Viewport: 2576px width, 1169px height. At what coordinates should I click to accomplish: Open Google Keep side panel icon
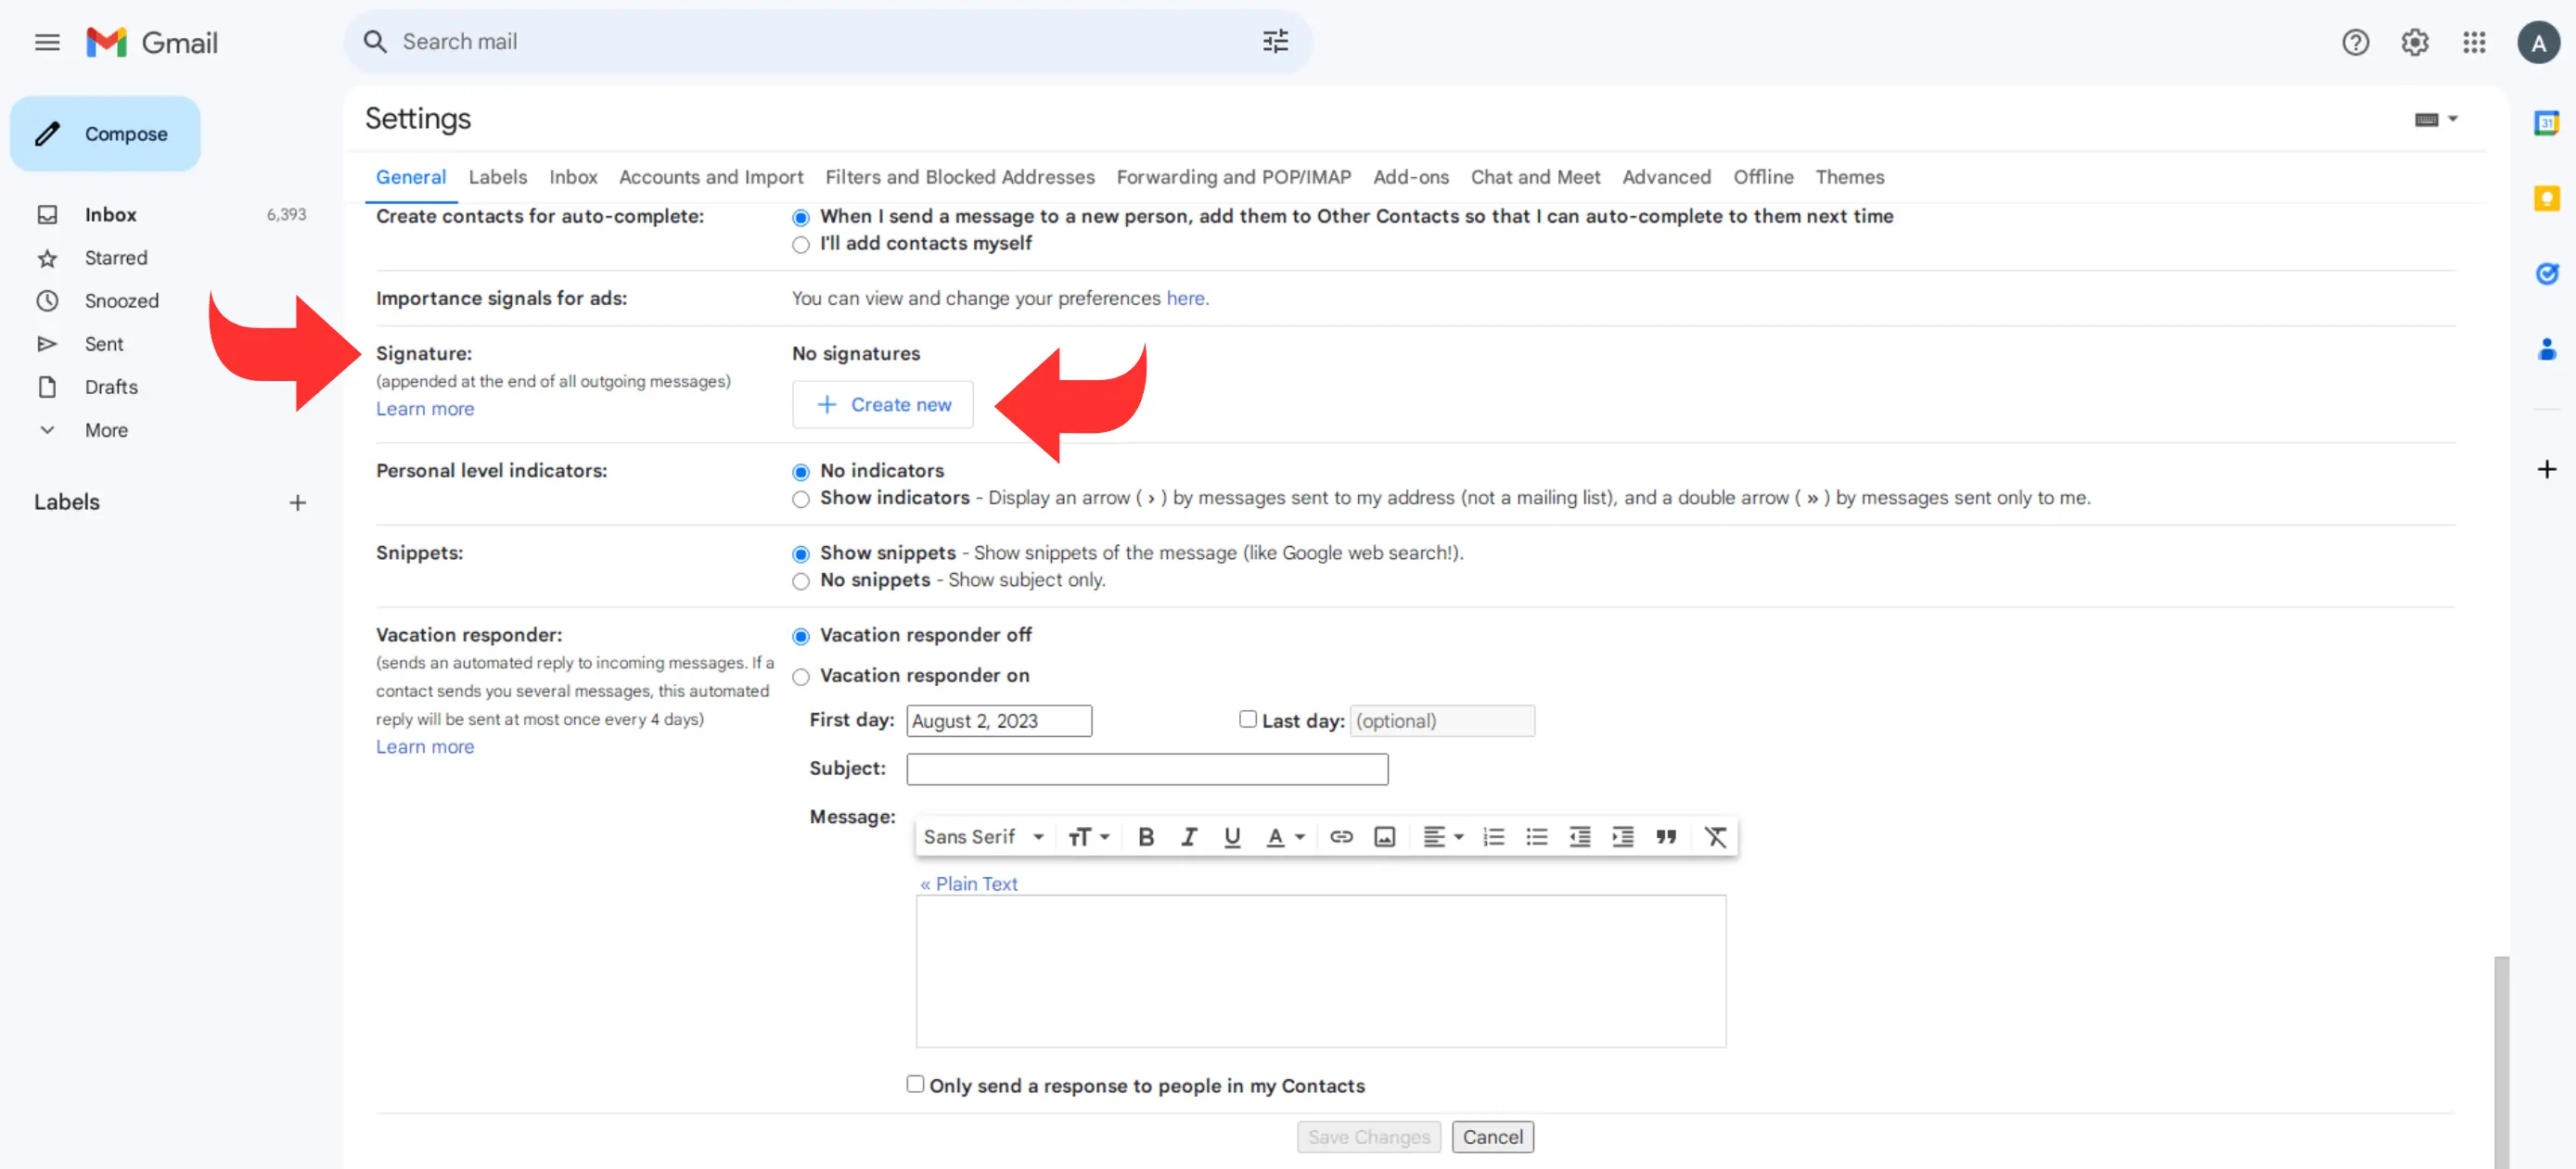[2546, 197]
